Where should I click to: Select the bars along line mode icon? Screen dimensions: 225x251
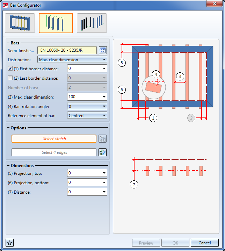92,23
